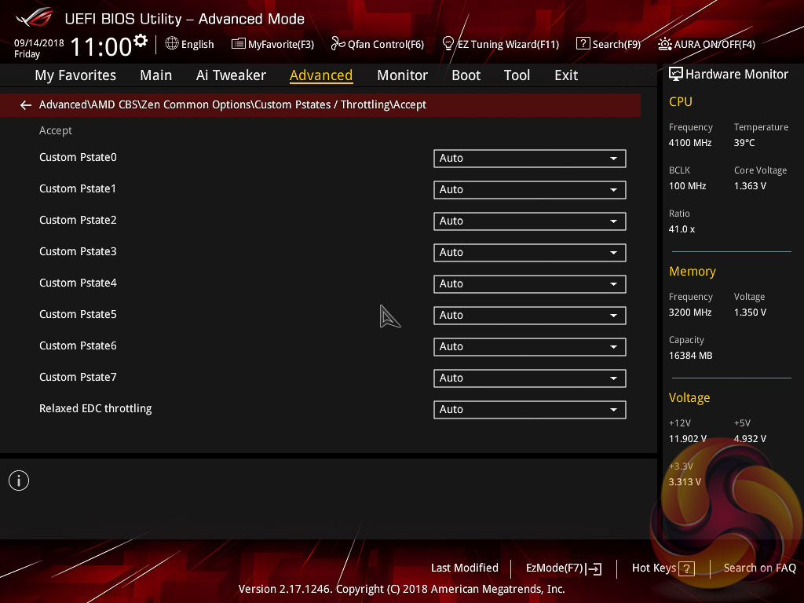Open Qfan Control fan icon
The width and height of the screenshot is (804, 603).
pyautogui.click(x=338, y=44)
